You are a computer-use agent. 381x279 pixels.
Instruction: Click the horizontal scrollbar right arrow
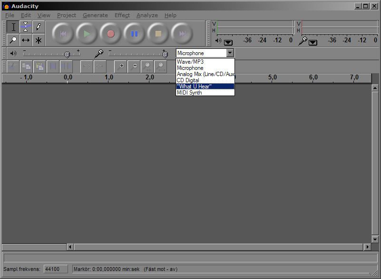pyautogui.click(x=367, y=247)
